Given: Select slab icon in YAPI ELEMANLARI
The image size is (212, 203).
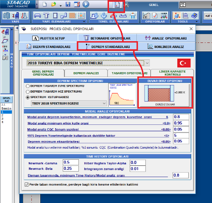Looking at the screenshot, I should (37, 16).
